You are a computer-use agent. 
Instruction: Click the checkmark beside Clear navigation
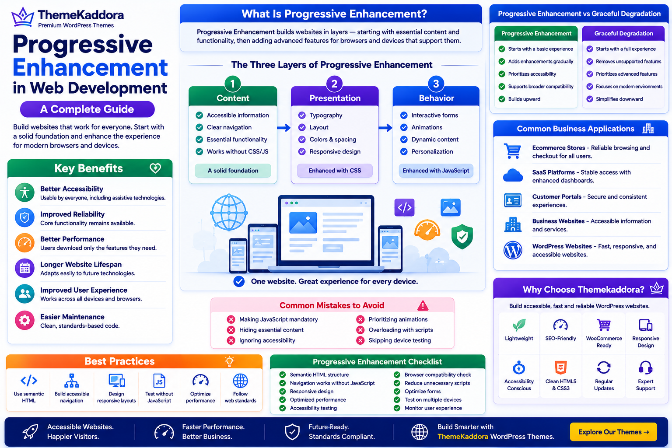pyautogui.click(x=199, y=127)
